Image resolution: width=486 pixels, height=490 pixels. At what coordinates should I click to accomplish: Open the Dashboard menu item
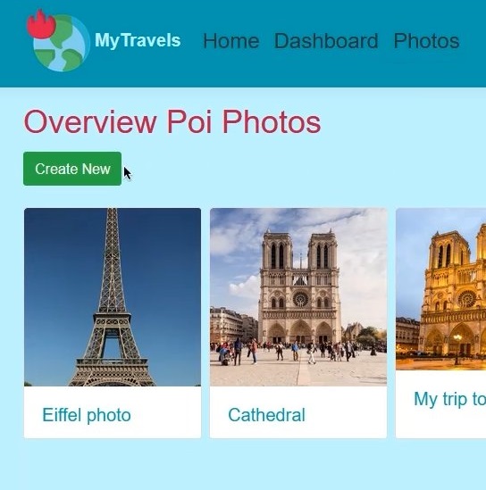[x=326, y=41]
